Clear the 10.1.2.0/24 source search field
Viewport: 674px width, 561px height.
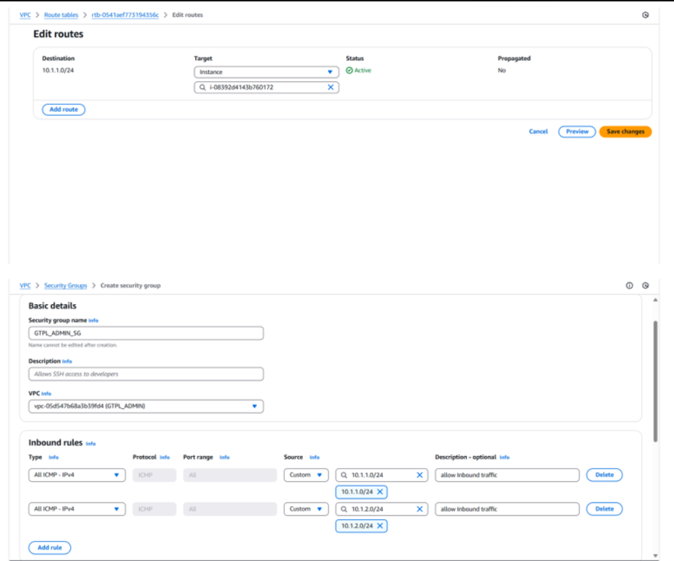coord(420,509)
